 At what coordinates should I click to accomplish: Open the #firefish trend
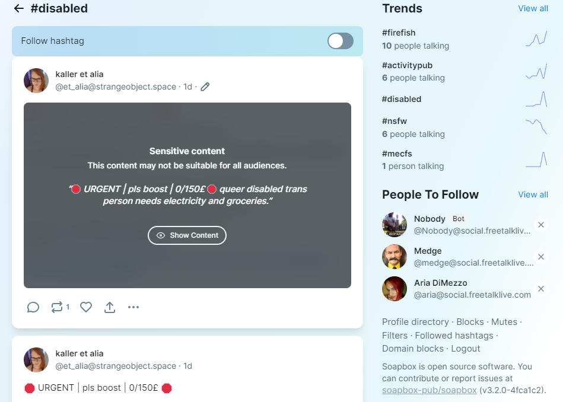399,33
